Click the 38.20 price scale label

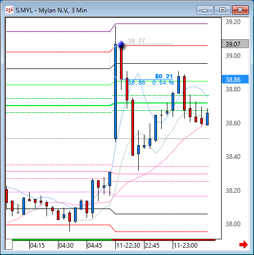[233, 190]
